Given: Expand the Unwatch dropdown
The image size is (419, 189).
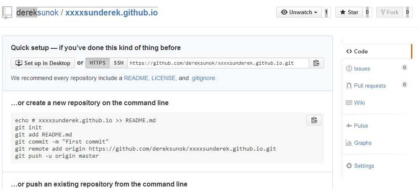Looking at the screenshot, I should (299, 12).
